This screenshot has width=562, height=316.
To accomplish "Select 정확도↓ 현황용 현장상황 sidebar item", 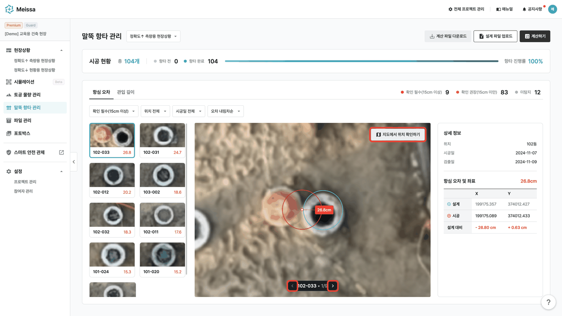I will point(34,70).
